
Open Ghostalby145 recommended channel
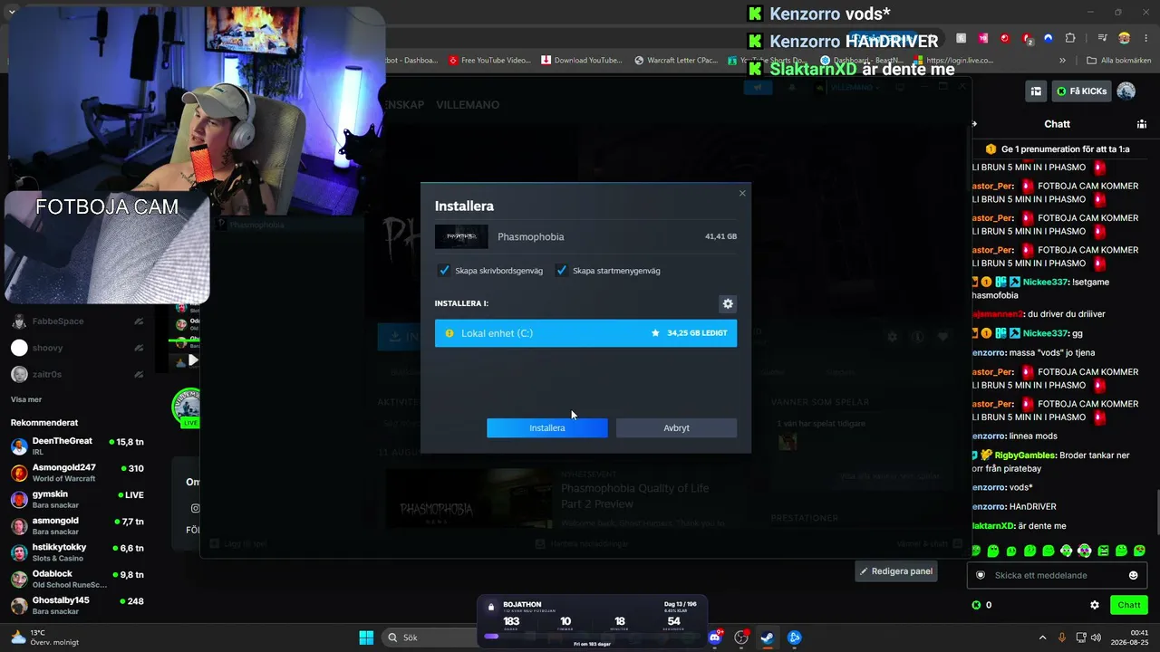[77, 606]
